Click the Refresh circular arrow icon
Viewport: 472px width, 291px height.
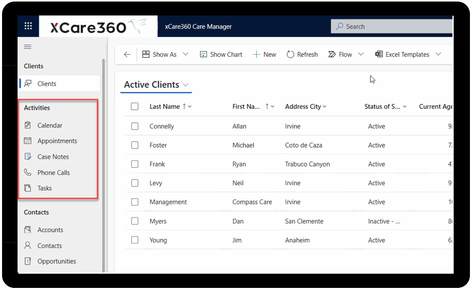(x=290, y=55)
